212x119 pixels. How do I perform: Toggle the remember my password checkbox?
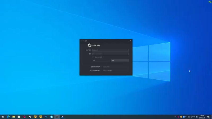pos(93,57)
